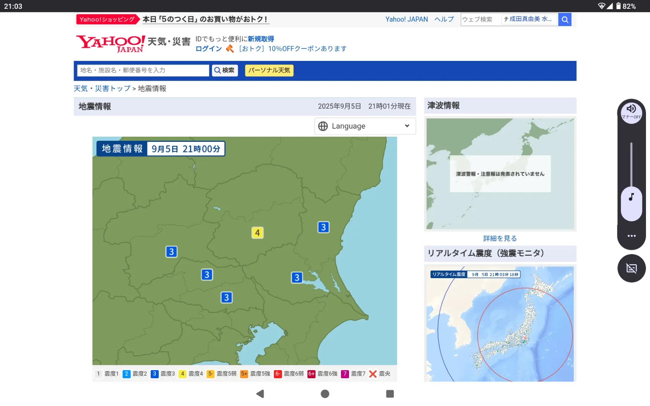Tap the battery 82% status icon

[x=626, y=6]
